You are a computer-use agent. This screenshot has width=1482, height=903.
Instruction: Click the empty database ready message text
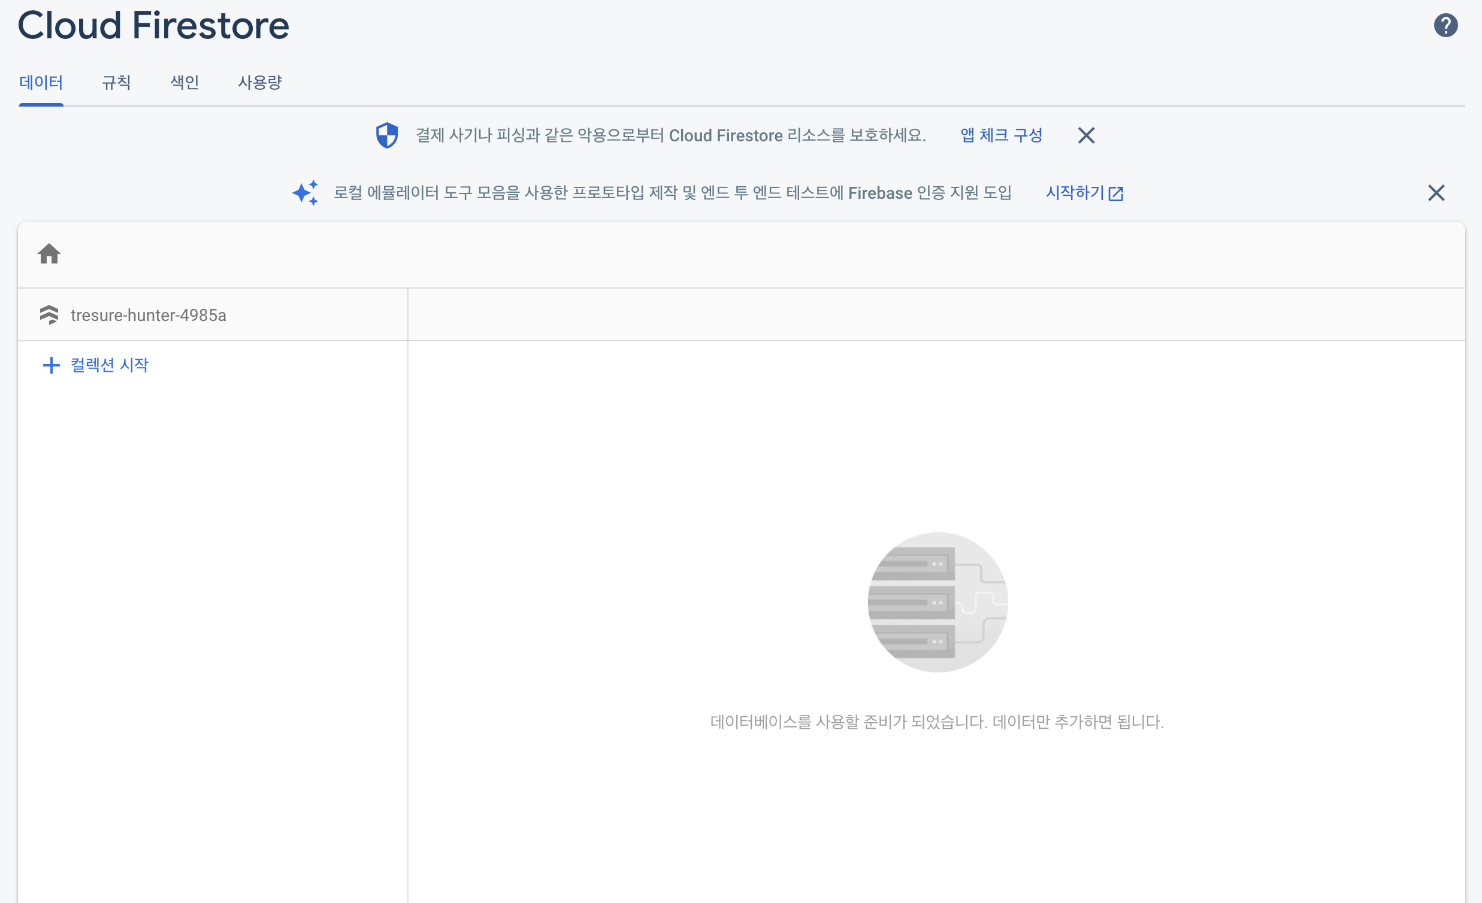tap(936, 722)
